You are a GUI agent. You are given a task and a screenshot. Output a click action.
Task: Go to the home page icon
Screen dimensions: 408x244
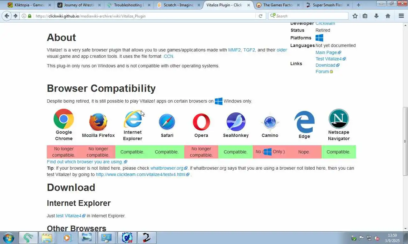point(388,16)
